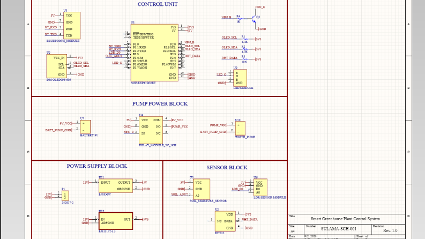Image resolution: width=425 pixels, height=239 pixels.
Task: Select the P1 two-pin power connector
Action: (x=65, y=196)
